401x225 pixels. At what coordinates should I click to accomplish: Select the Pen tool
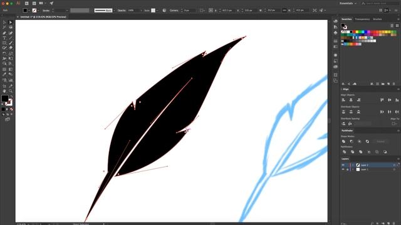(4, 33)
